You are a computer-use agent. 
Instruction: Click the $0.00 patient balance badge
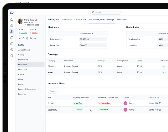pyautogui.click(x=22, y=30)
